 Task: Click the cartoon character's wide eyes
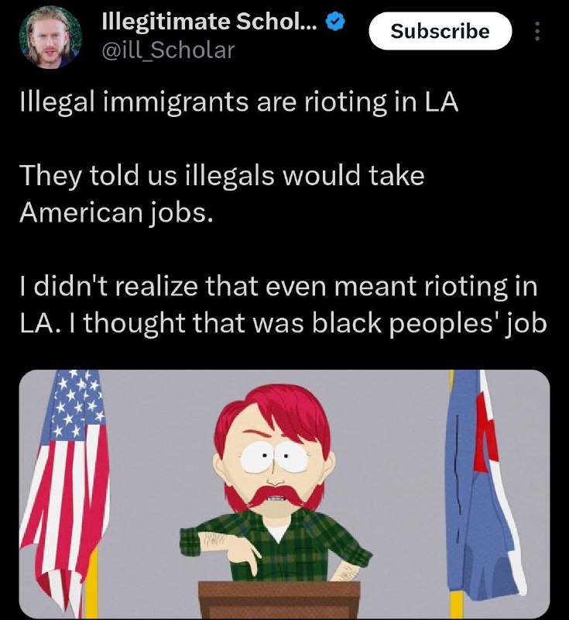[x=276, y=457]
